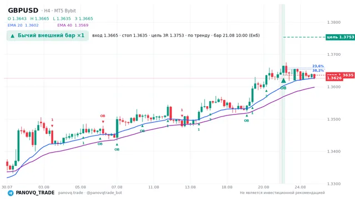Click the 24.08 date axis label

(300, 187)
